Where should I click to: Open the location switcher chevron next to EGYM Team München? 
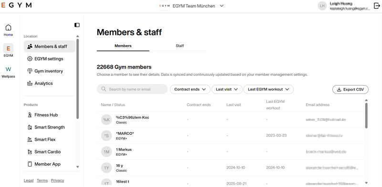pos(222,6)
